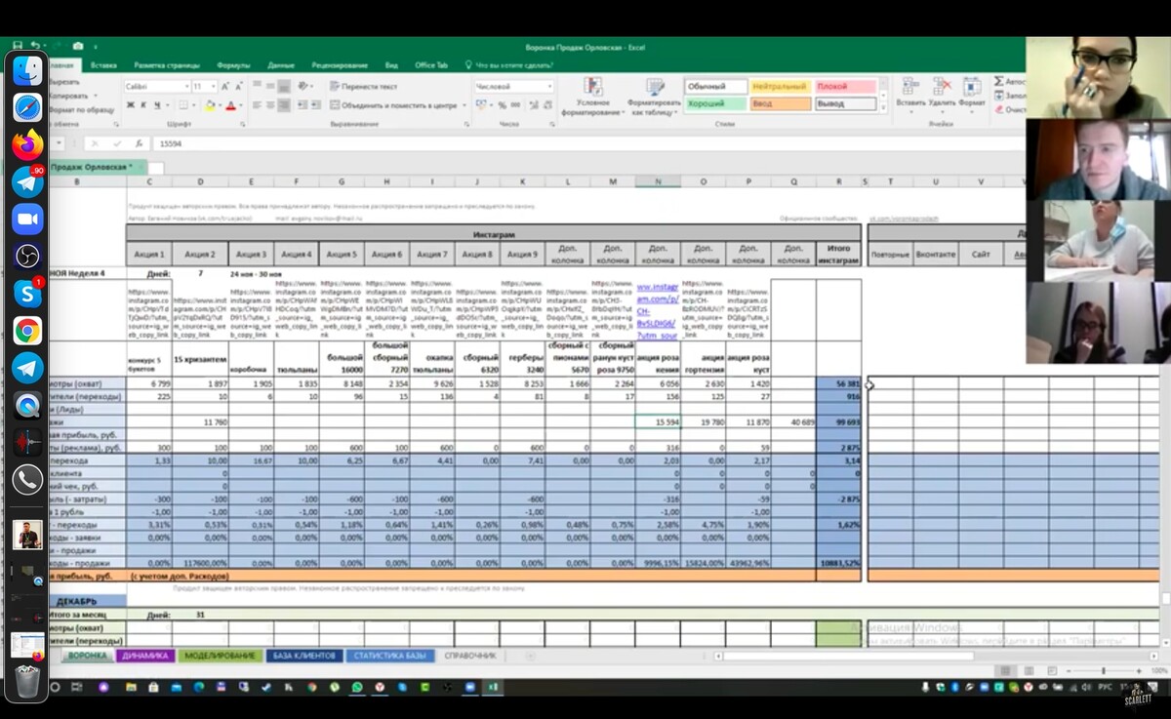This screenshot has height=719, width=1171.
Task: Open the Trash in the dock
Action: (x=27, y=681)
